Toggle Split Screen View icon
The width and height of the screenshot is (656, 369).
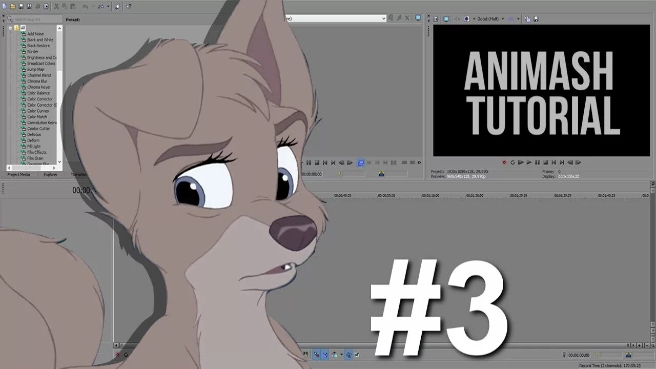pos(466,19)
